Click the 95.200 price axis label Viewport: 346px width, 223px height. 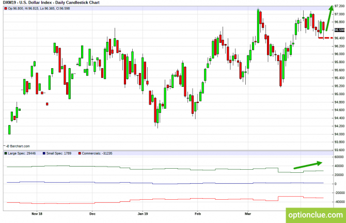click(x=339, y=86)
